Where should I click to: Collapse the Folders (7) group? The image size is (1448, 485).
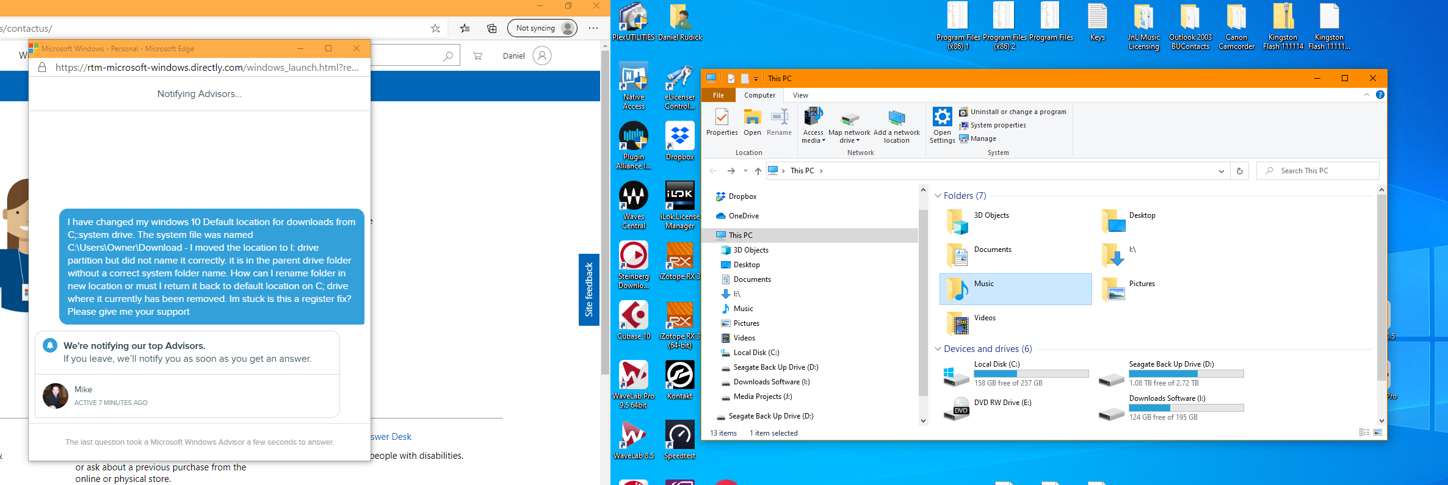938,196
